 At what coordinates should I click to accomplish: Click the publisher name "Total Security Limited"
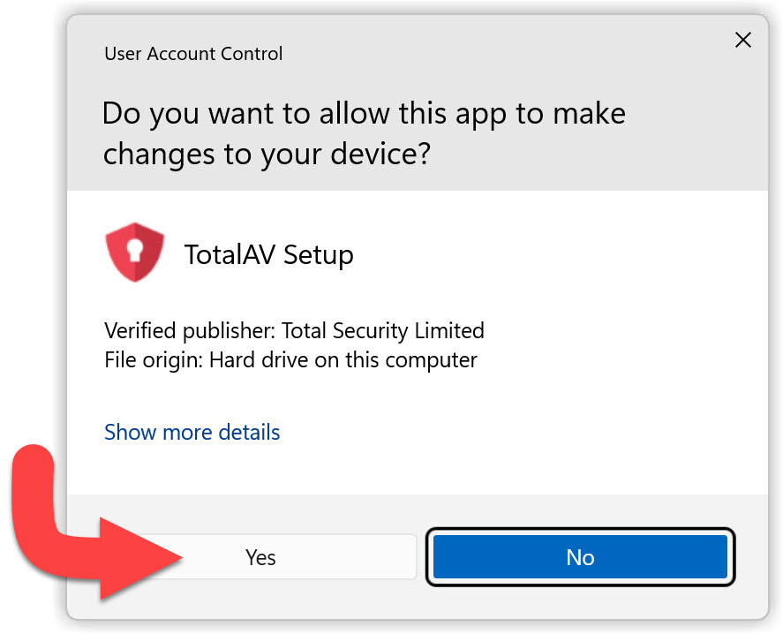click(x=384, y=331)
